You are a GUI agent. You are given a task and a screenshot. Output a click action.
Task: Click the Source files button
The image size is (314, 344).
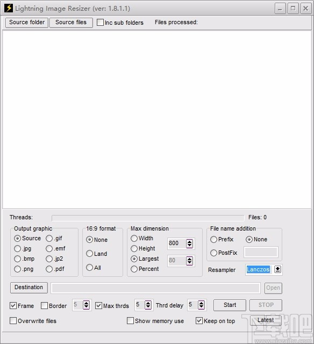(x=71, y=23)
